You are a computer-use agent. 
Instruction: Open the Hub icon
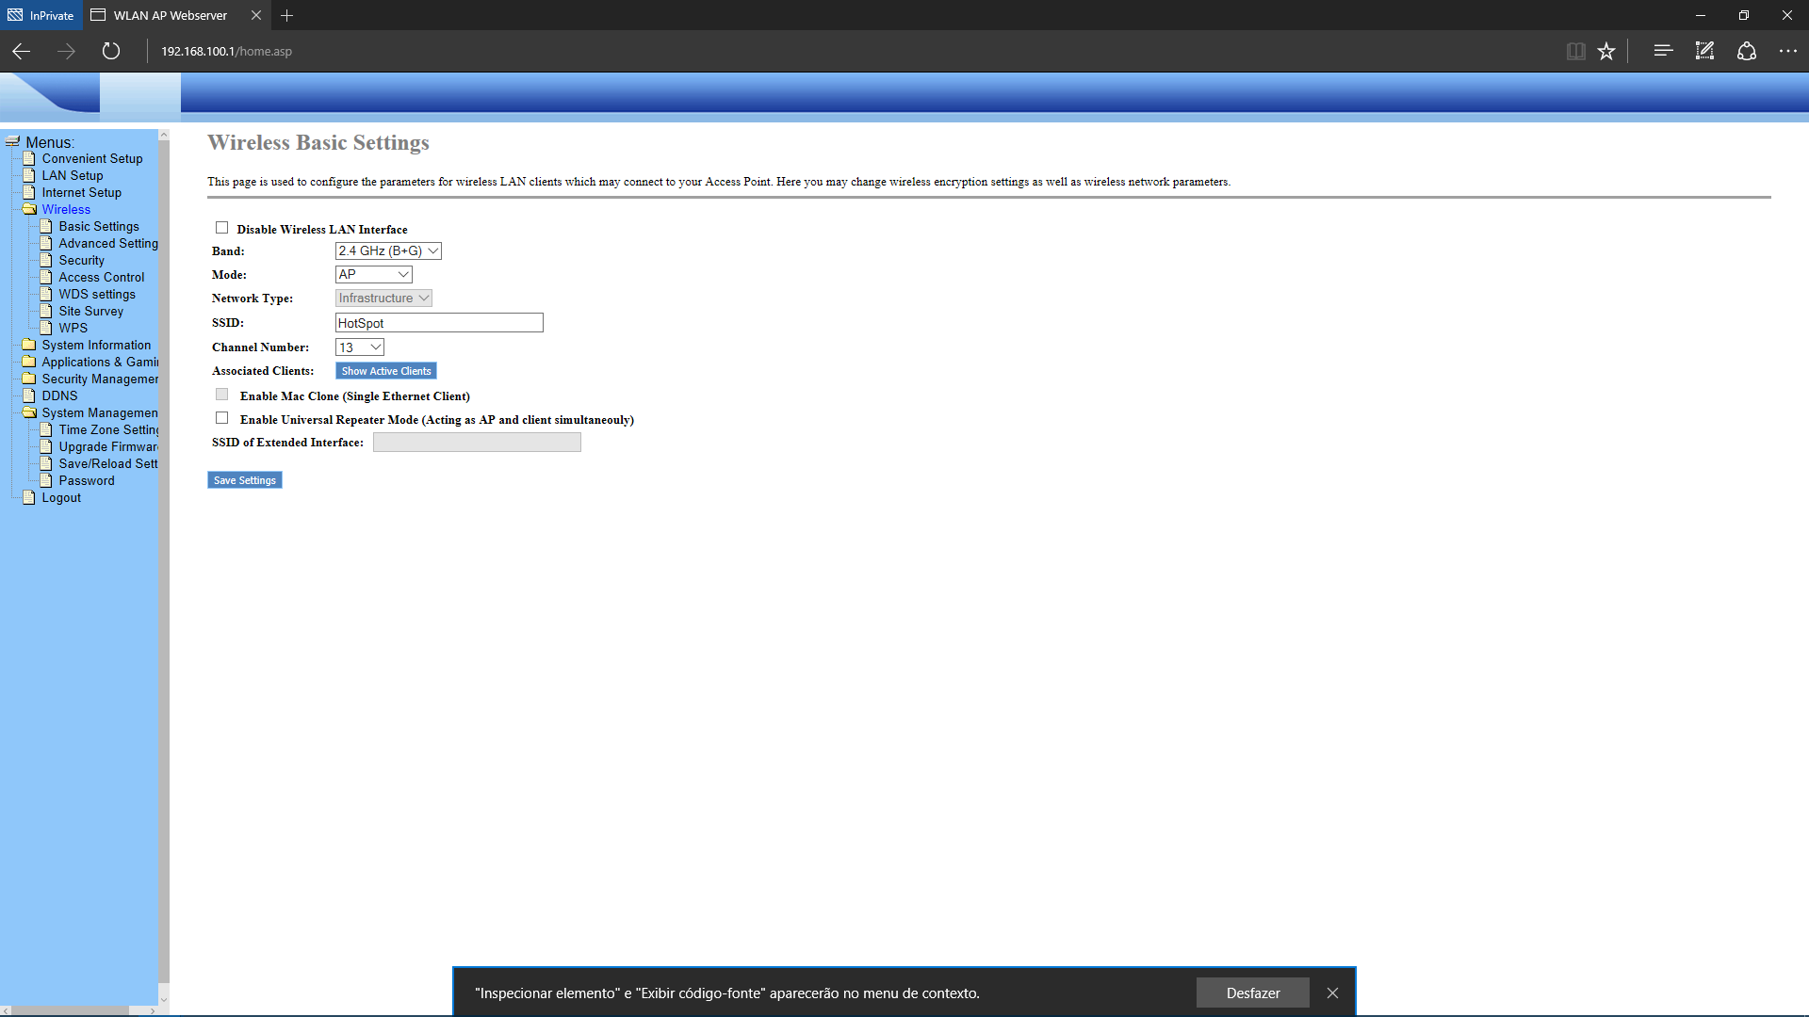click(x=1663, y=51)
